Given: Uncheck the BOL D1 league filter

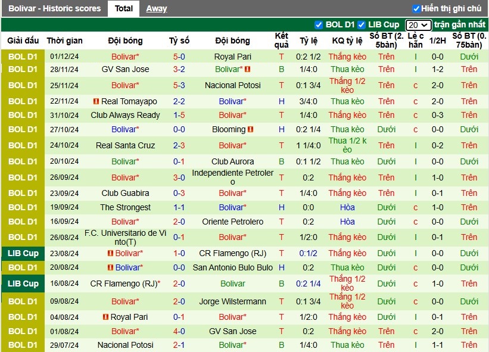Looking at the screenshot, I should coord(319,24).
